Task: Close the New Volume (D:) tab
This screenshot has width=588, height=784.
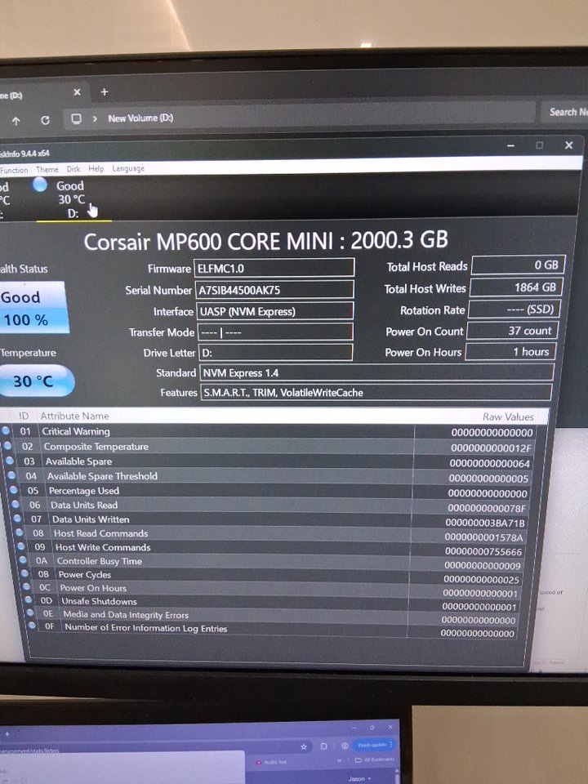Action: click(x=77, y=93)
